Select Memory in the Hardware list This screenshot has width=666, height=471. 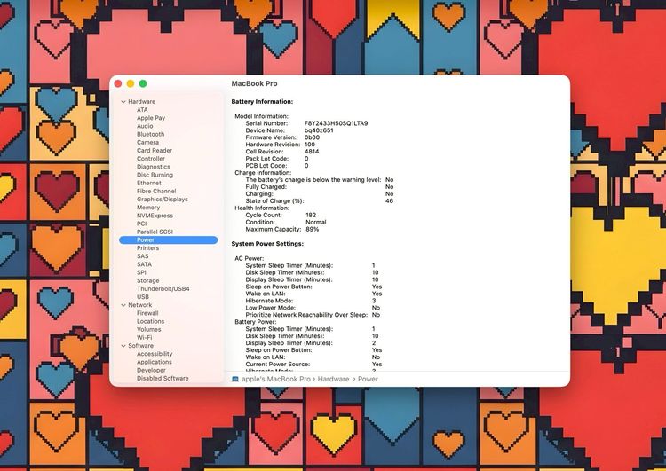tap(148, 208)
